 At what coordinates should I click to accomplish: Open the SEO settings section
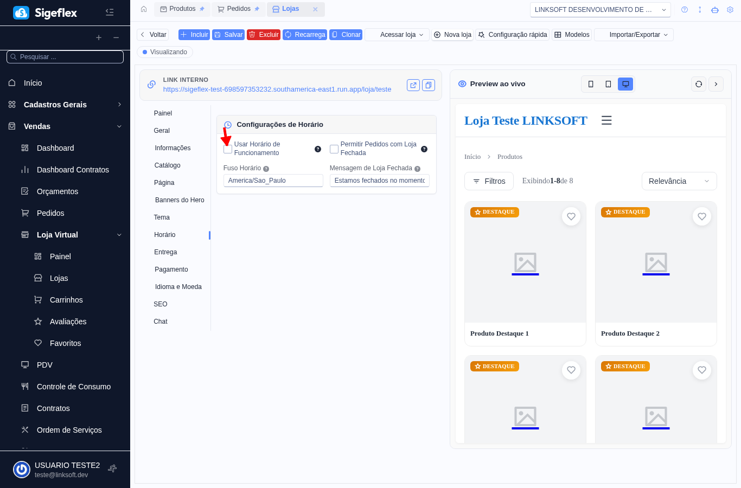161,304
